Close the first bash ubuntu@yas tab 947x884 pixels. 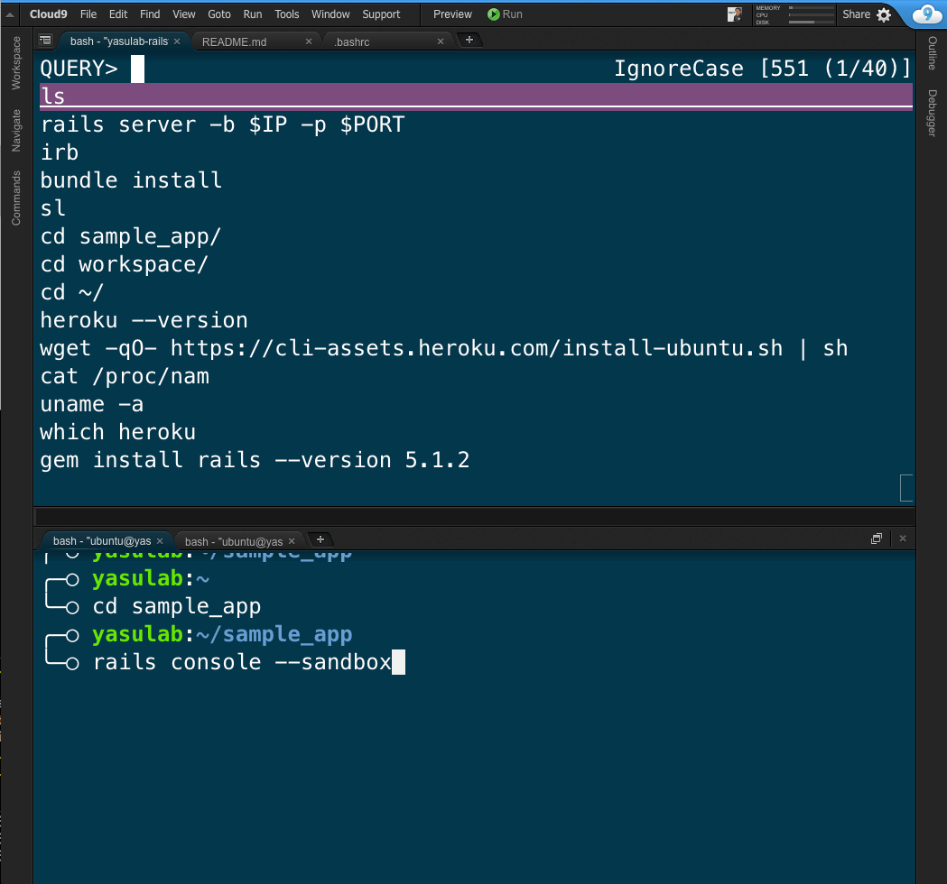point(160,540)
